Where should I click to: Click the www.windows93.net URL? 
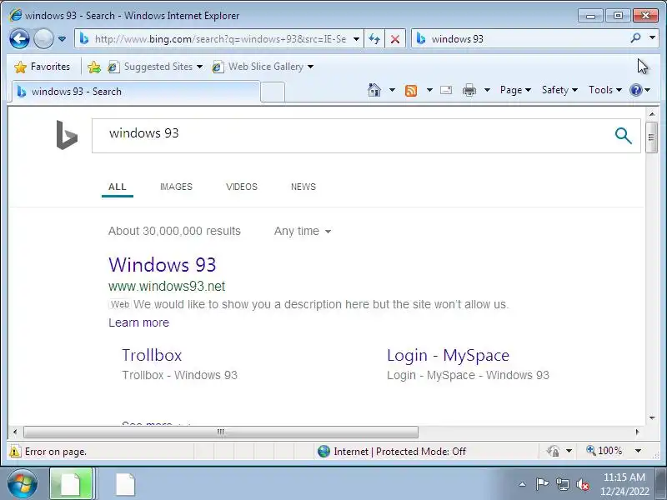tap(167, 286)
